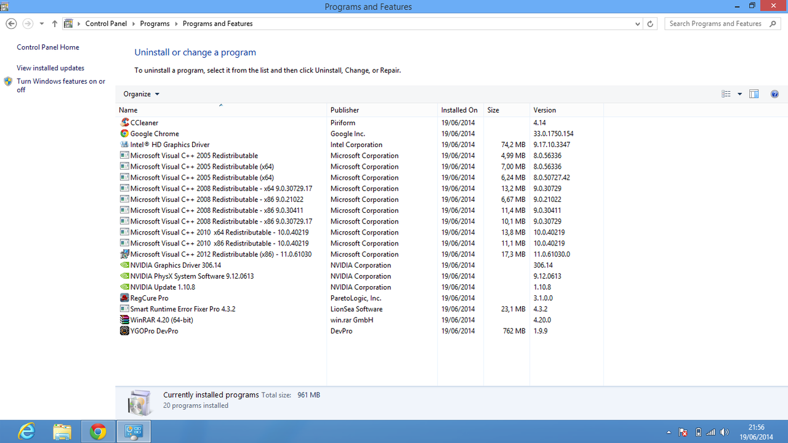Image resolution: width=788 pixels, height=443 pixels.
Task: Click the search magnifier icon
Action: (x=774, y=23)
